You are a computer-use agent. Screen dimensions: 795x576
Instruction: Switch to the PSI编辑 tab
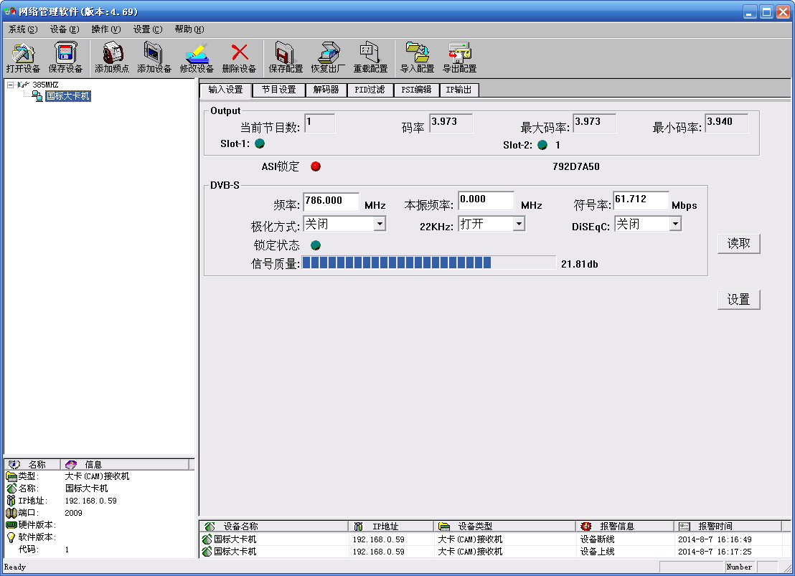pos(416,90)
